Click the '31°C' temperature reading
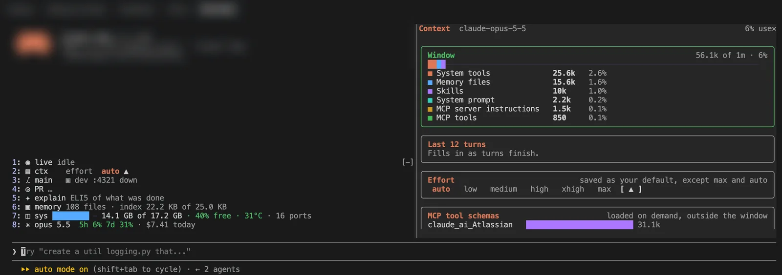Image resolution: width=782 pixels, height=275 pixels. click(253, 216)
